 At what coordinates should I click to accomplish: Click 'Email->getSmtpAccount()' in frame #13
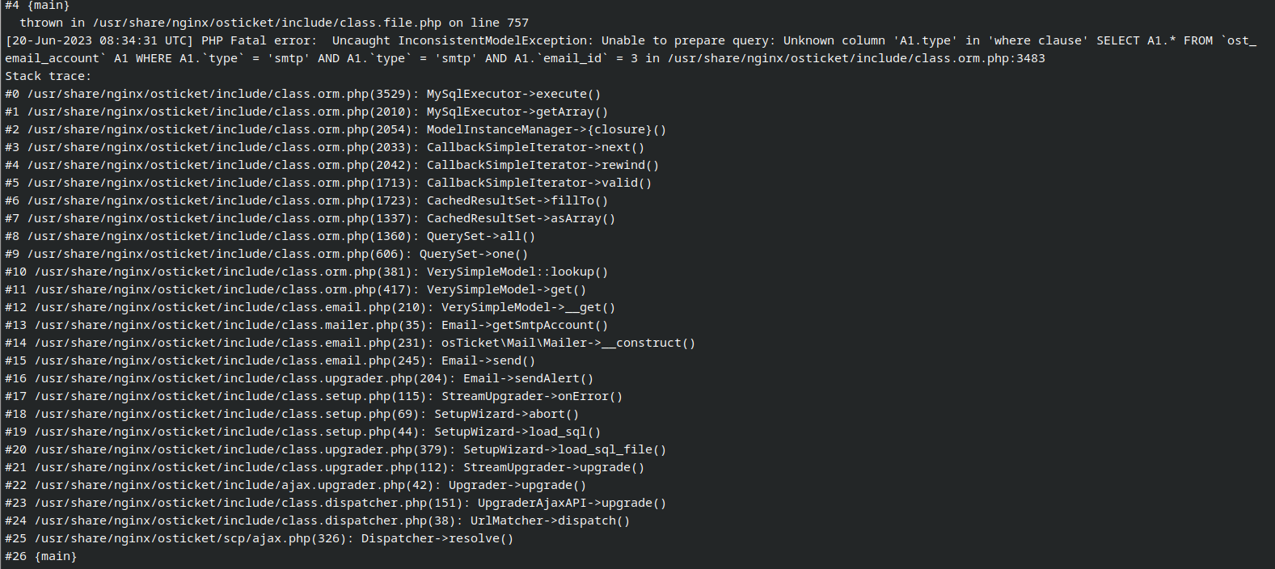524,325
